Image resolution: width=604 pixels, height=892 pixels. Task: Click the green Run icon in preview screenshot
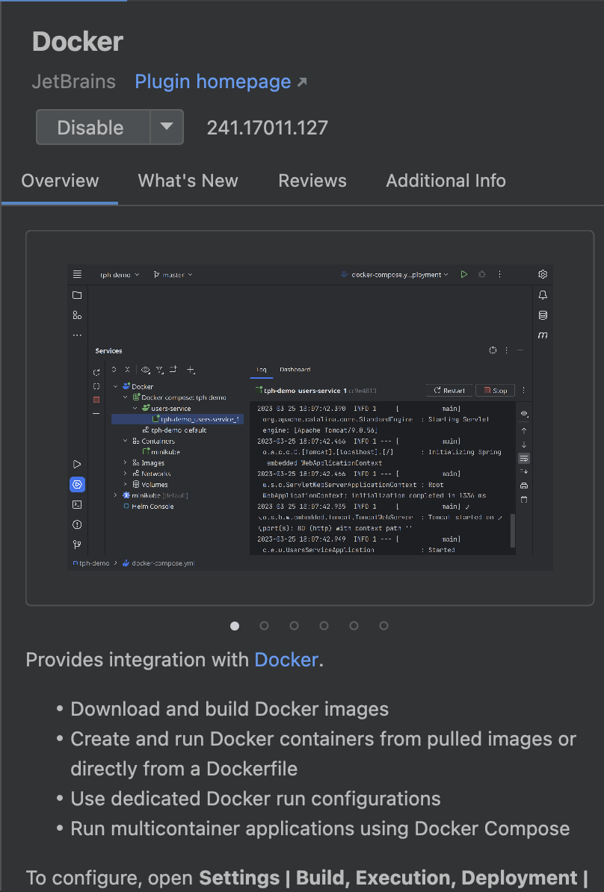[464, 274]
